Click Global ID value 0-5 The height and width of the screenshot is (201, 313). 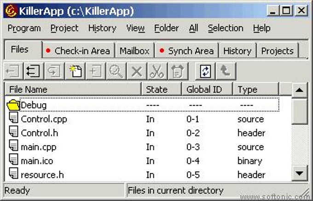[193, 175]
